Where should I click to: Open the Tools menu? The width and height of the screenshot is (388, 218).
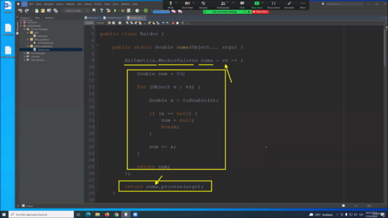pyautogui.click(x=115, y=4)
